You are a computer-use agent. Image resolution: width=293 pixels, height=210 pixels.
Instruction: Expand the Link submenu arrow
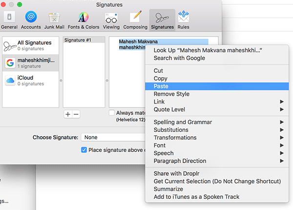click(282, 102)
